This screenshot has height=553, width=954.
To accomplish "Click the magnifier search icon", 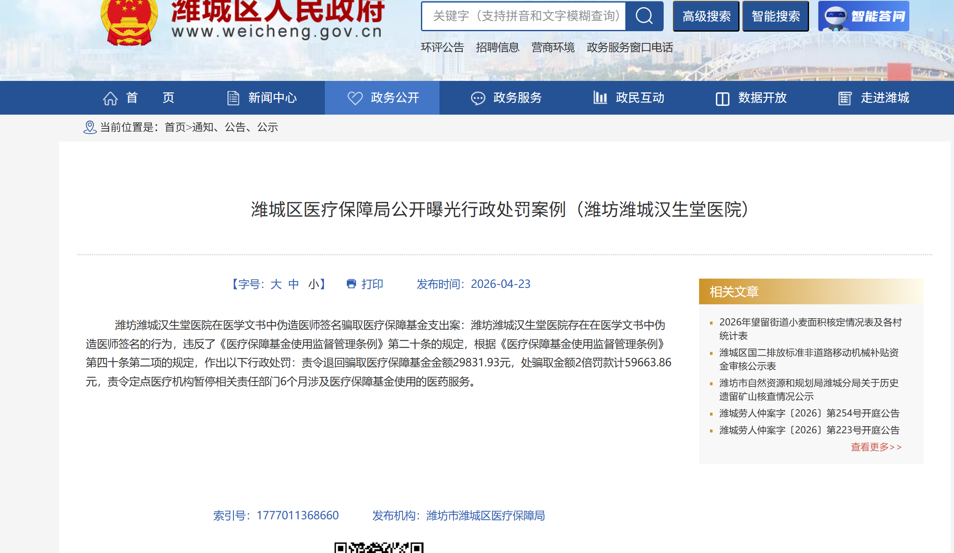I will tap(644, 16).
